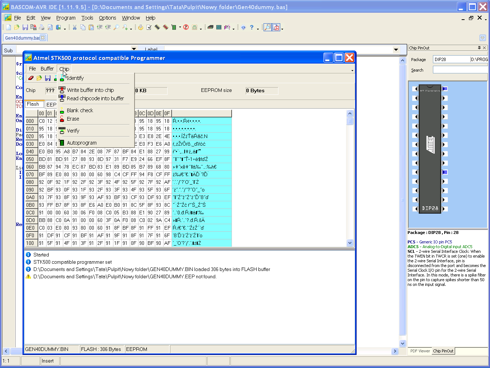This screenshot has height=368, width=490.
Task: Click the blue Help question mark icon
Action: 252,27
